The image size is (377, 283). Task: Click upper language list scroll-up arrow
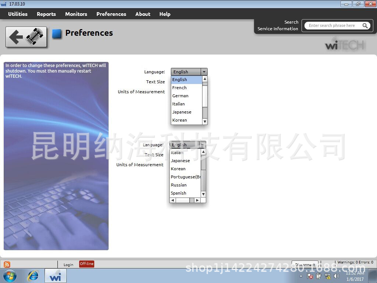coord(205,79)
